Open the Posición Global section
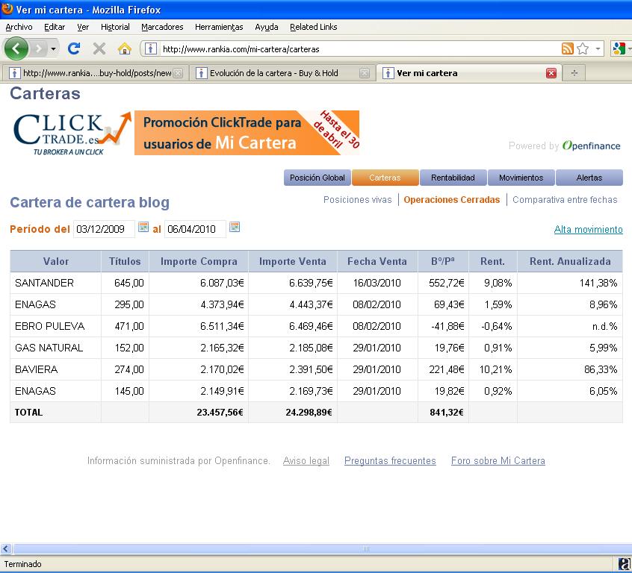632x573 pixels. tap(317, 178)
